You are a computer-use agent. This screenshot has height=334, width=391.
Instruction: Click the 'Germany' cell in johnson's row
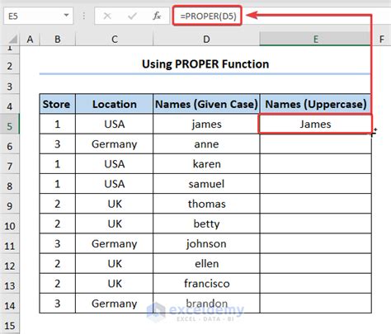click(x=115, y=243)
